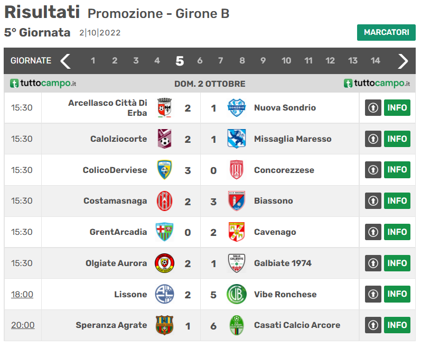
Task: Open INFO for Speranza Agrate match
Action: click(397, 325)
